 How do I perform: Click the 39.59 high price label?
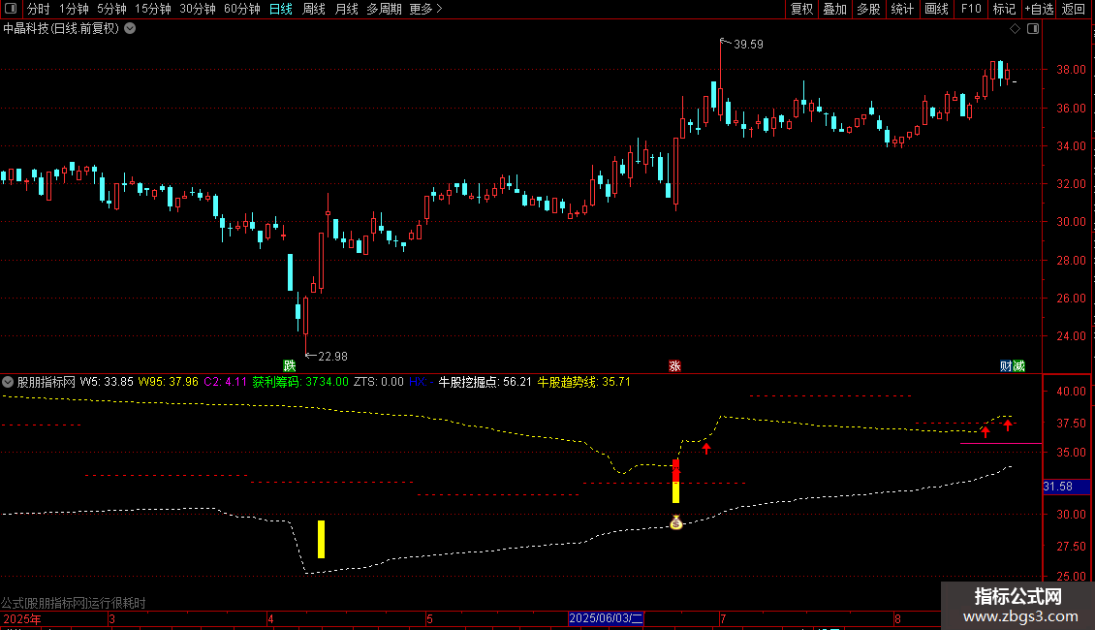[x=748, y=44]
